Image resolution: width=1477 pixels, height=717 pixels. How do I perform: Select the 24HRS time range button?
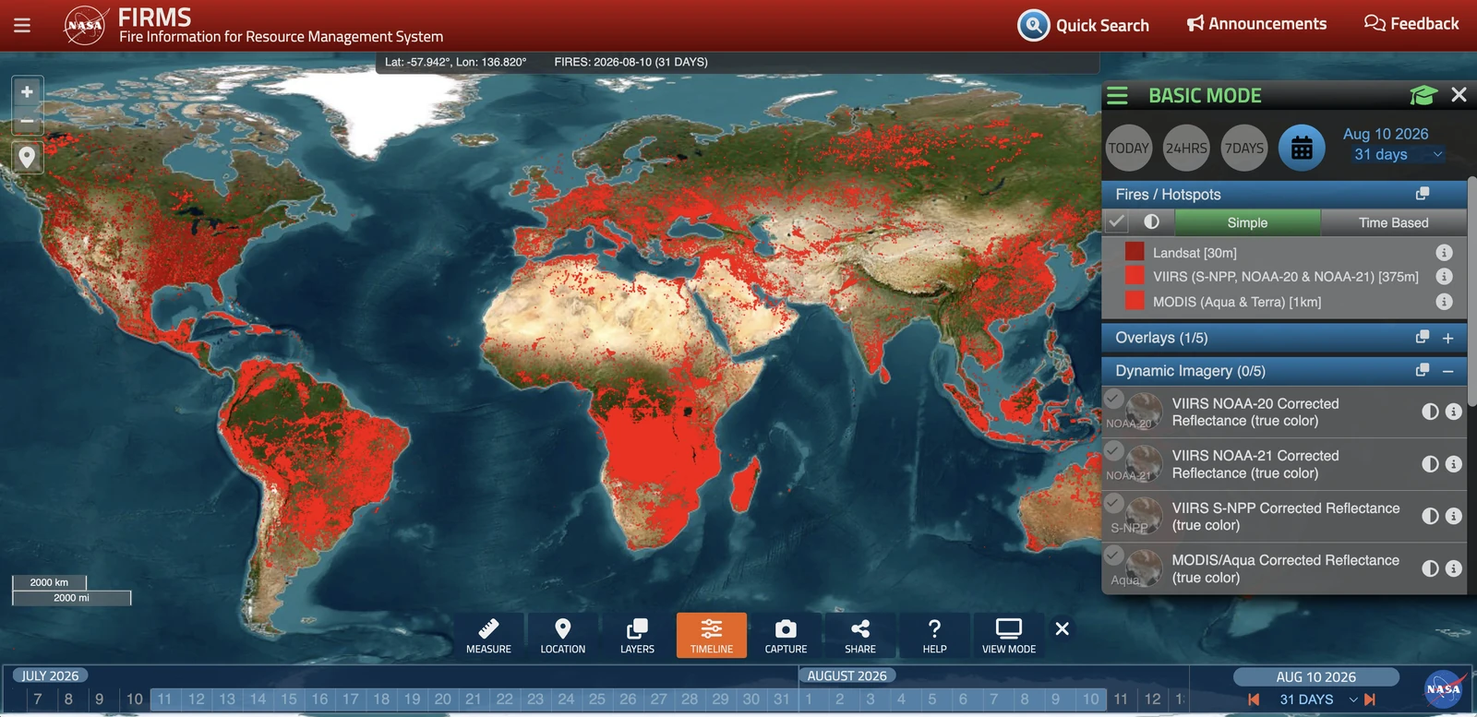click(1186, 148)
